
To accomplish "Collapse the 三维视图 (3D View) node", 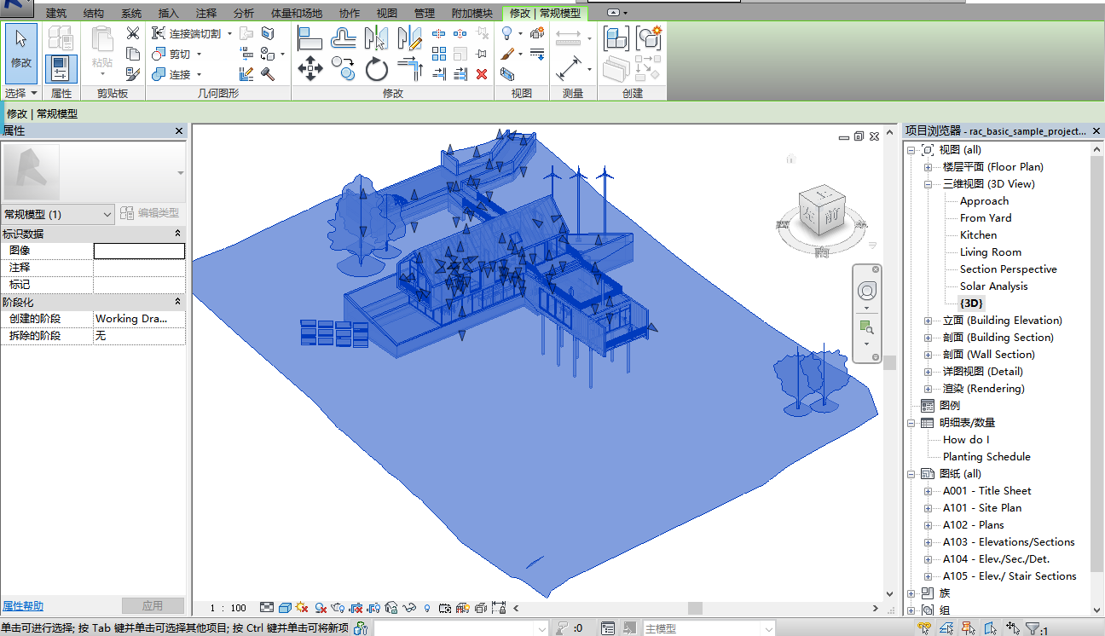I will (928, 184).
